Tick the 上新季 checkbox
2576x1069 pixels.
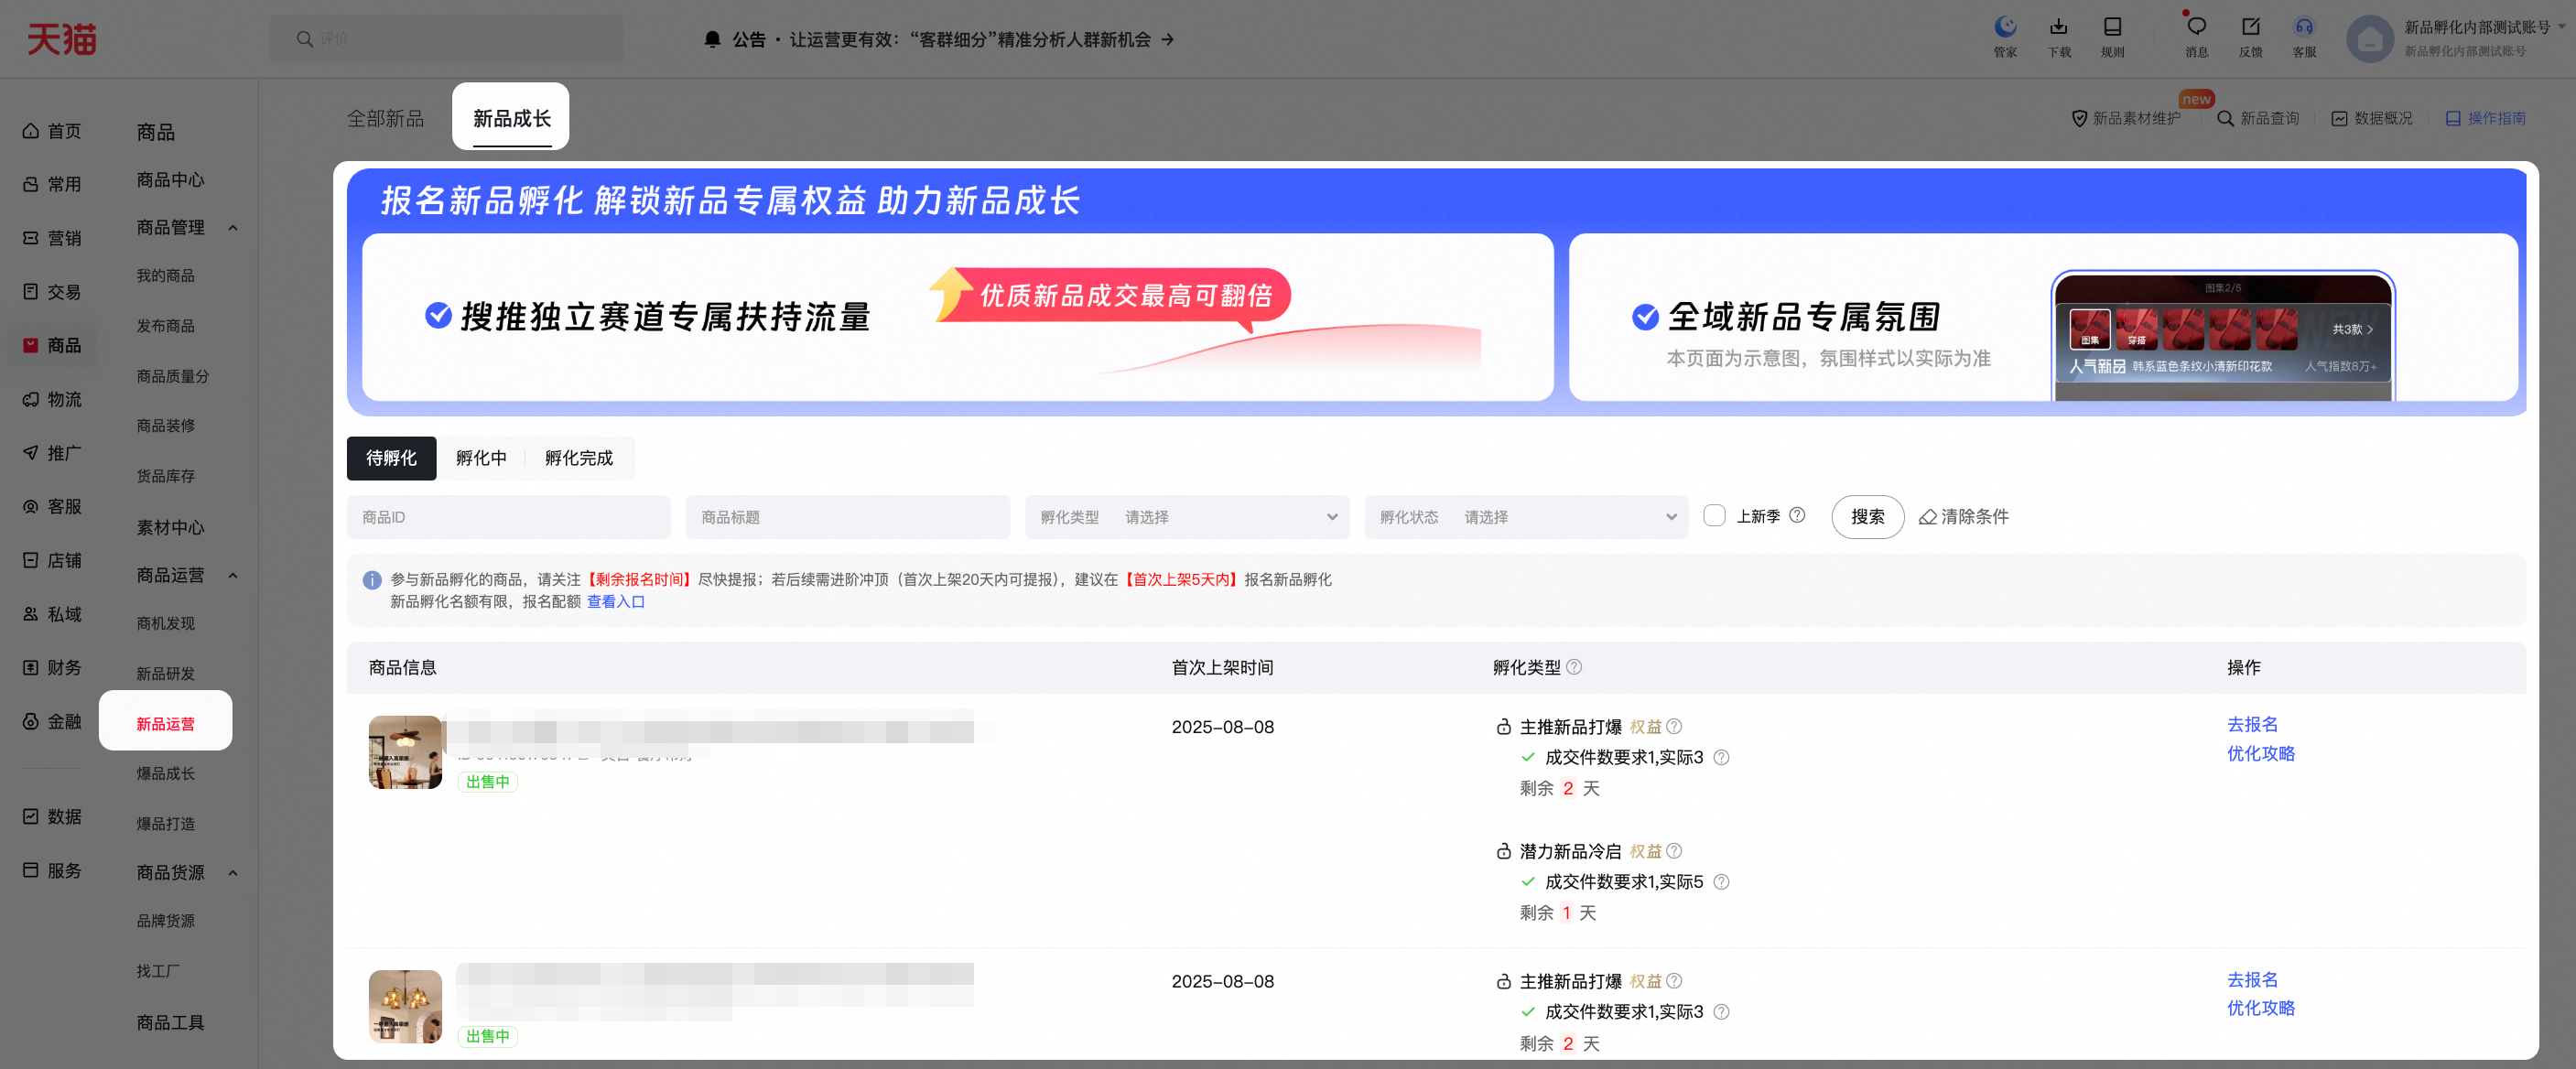[x=1714, y=515]
